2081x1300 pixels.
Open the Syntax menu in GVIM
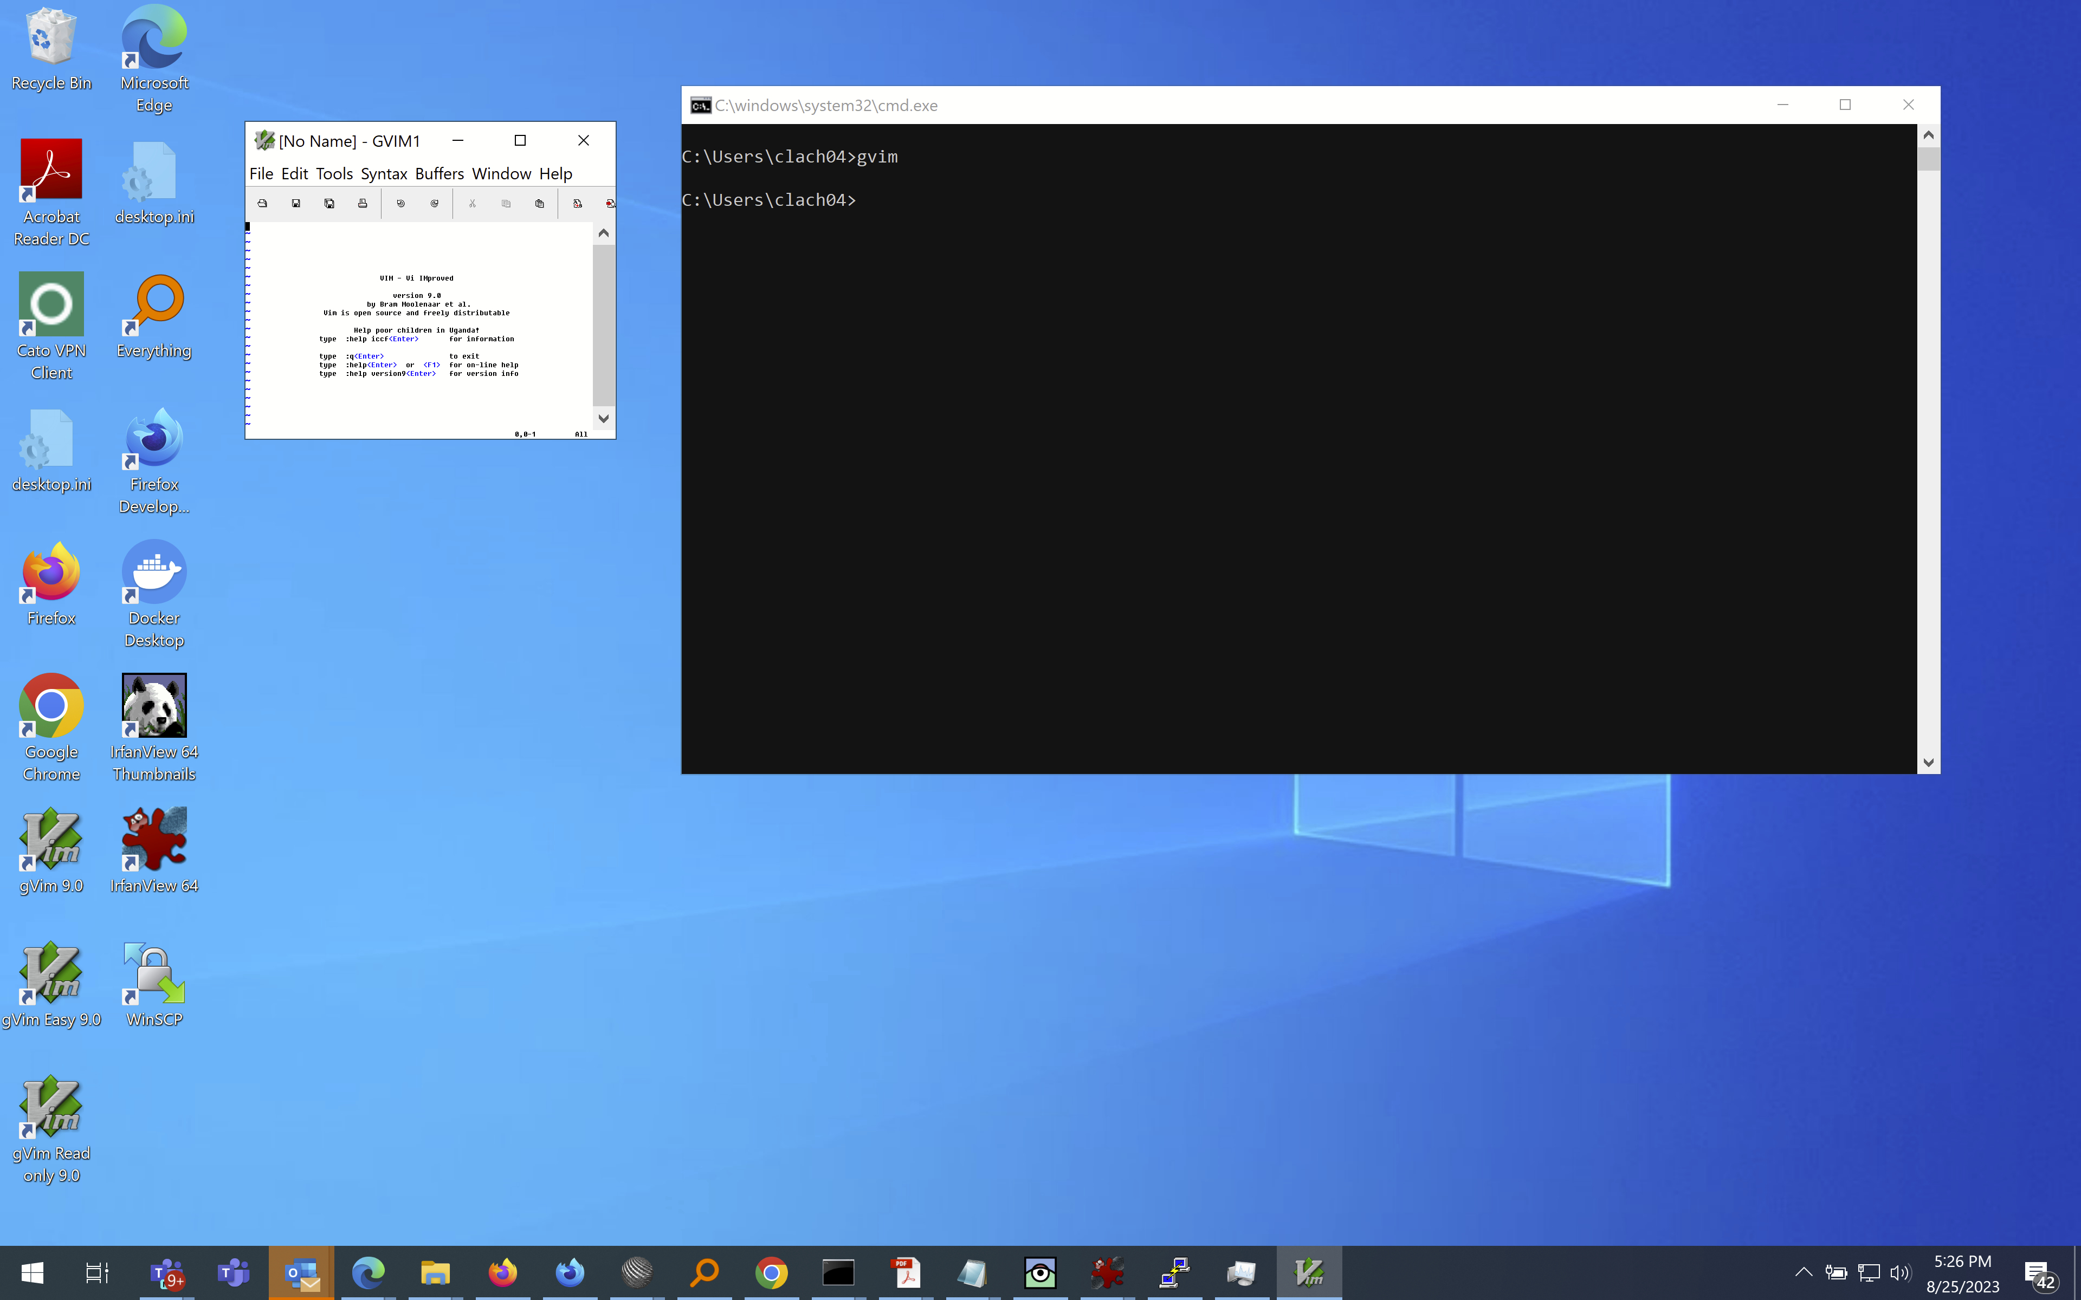coord(384,174)
